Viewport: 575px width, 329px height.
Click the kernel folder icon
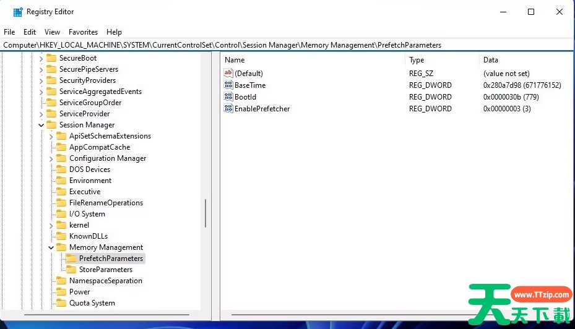pos(61,225)
